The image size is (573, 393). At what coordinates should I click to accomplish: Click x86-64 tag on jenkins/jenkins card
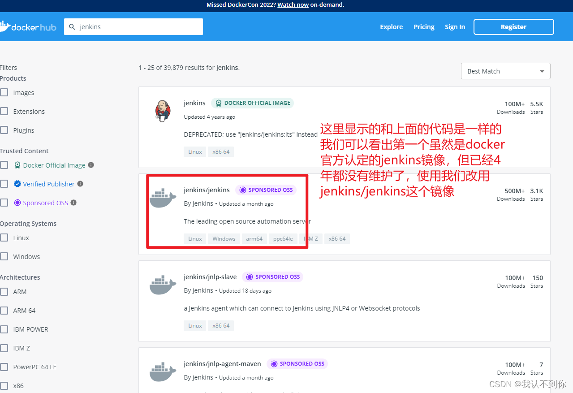click(337, 239)
